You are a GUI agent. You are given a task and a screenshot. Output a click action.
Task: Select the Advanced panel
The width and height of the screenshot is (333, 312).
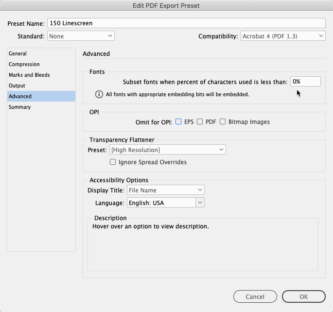pos(41,96)
